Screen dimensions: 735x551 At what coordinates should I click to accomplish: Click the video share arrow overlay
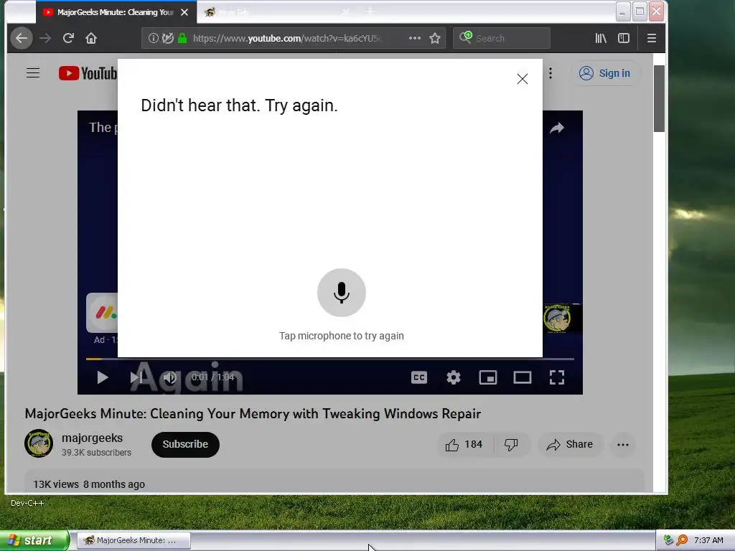557,128
